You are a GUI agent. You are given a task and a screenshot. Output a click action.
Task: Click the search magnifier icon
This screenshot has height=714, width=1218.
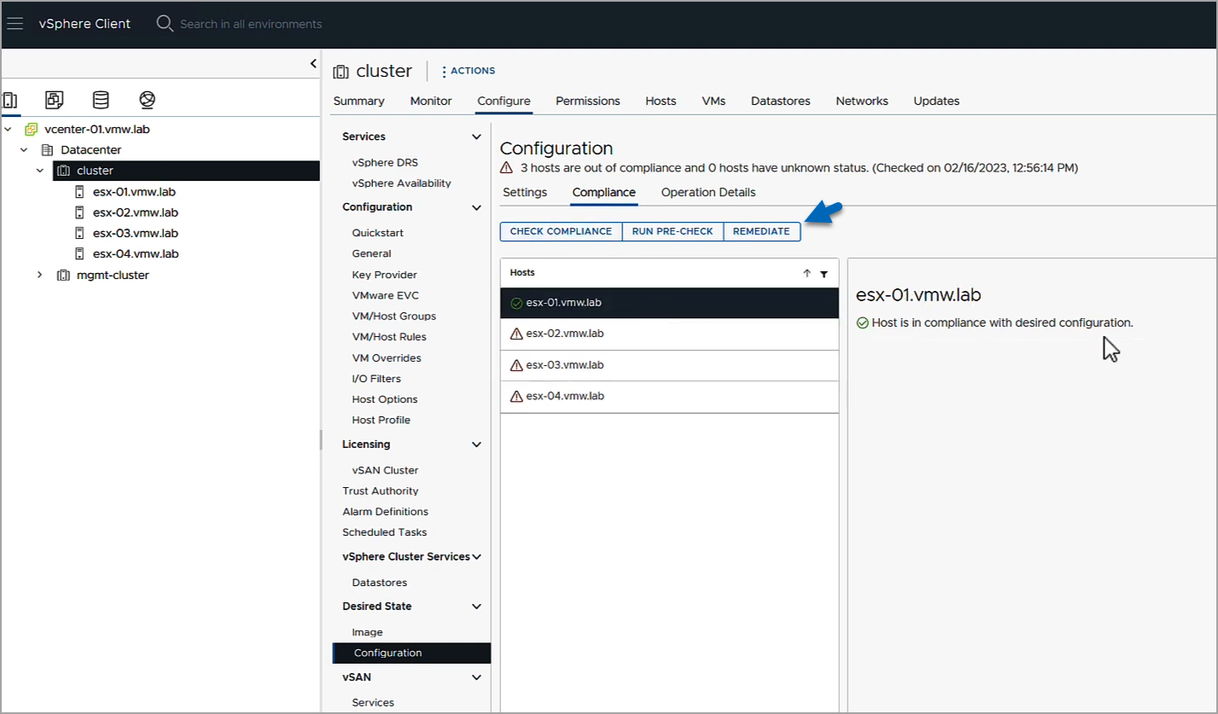pyautogui.click(x=165, y=24)
